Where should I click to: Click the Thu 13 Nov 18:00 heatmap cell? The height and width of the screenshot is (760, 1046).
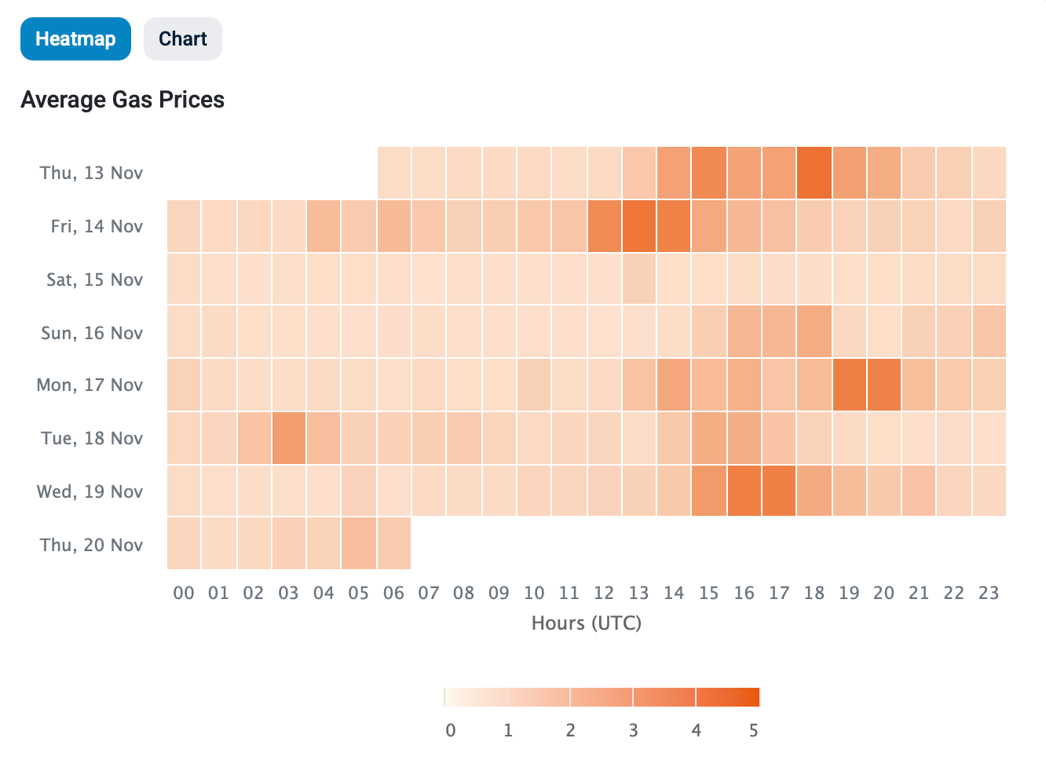tap(814, 173)
